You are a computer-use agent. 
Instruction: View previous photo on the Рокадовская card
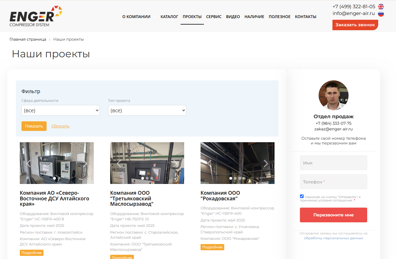(x=209, y=163)
